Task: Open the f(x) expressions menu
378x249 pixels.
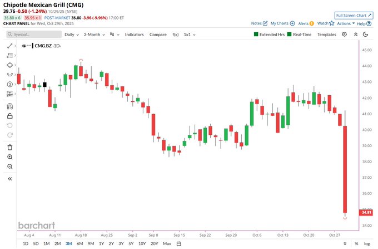Action: tap(176, 35)
